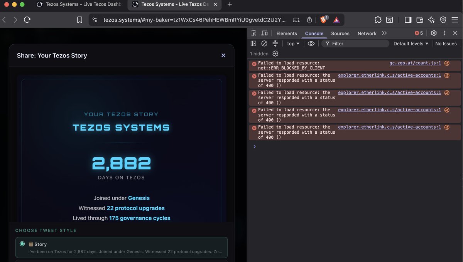Open a new browser tab with plus button
The image size is (463, 262).
pyautogui.click(x=230, y=4)
